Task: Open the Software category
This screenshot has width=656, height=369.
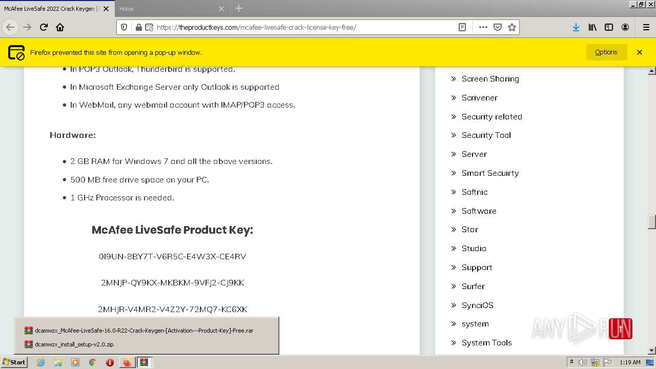Action: [479, 211]
